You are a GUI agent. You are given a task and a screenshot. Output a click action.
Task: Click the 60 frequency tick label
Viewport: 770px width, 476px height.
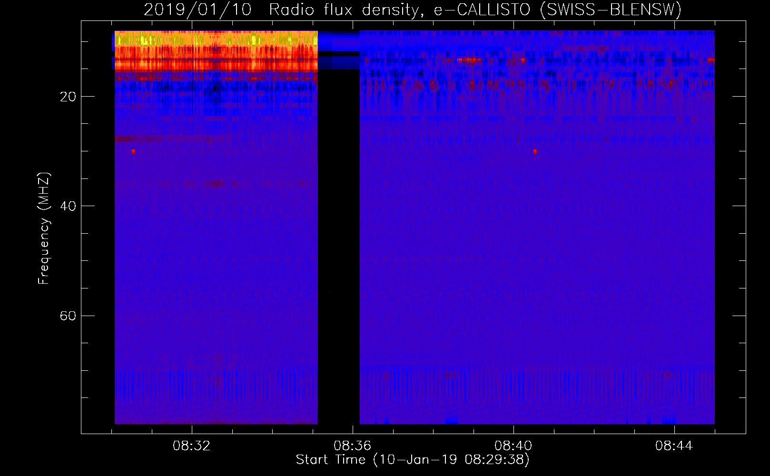(x=68, y=316)
